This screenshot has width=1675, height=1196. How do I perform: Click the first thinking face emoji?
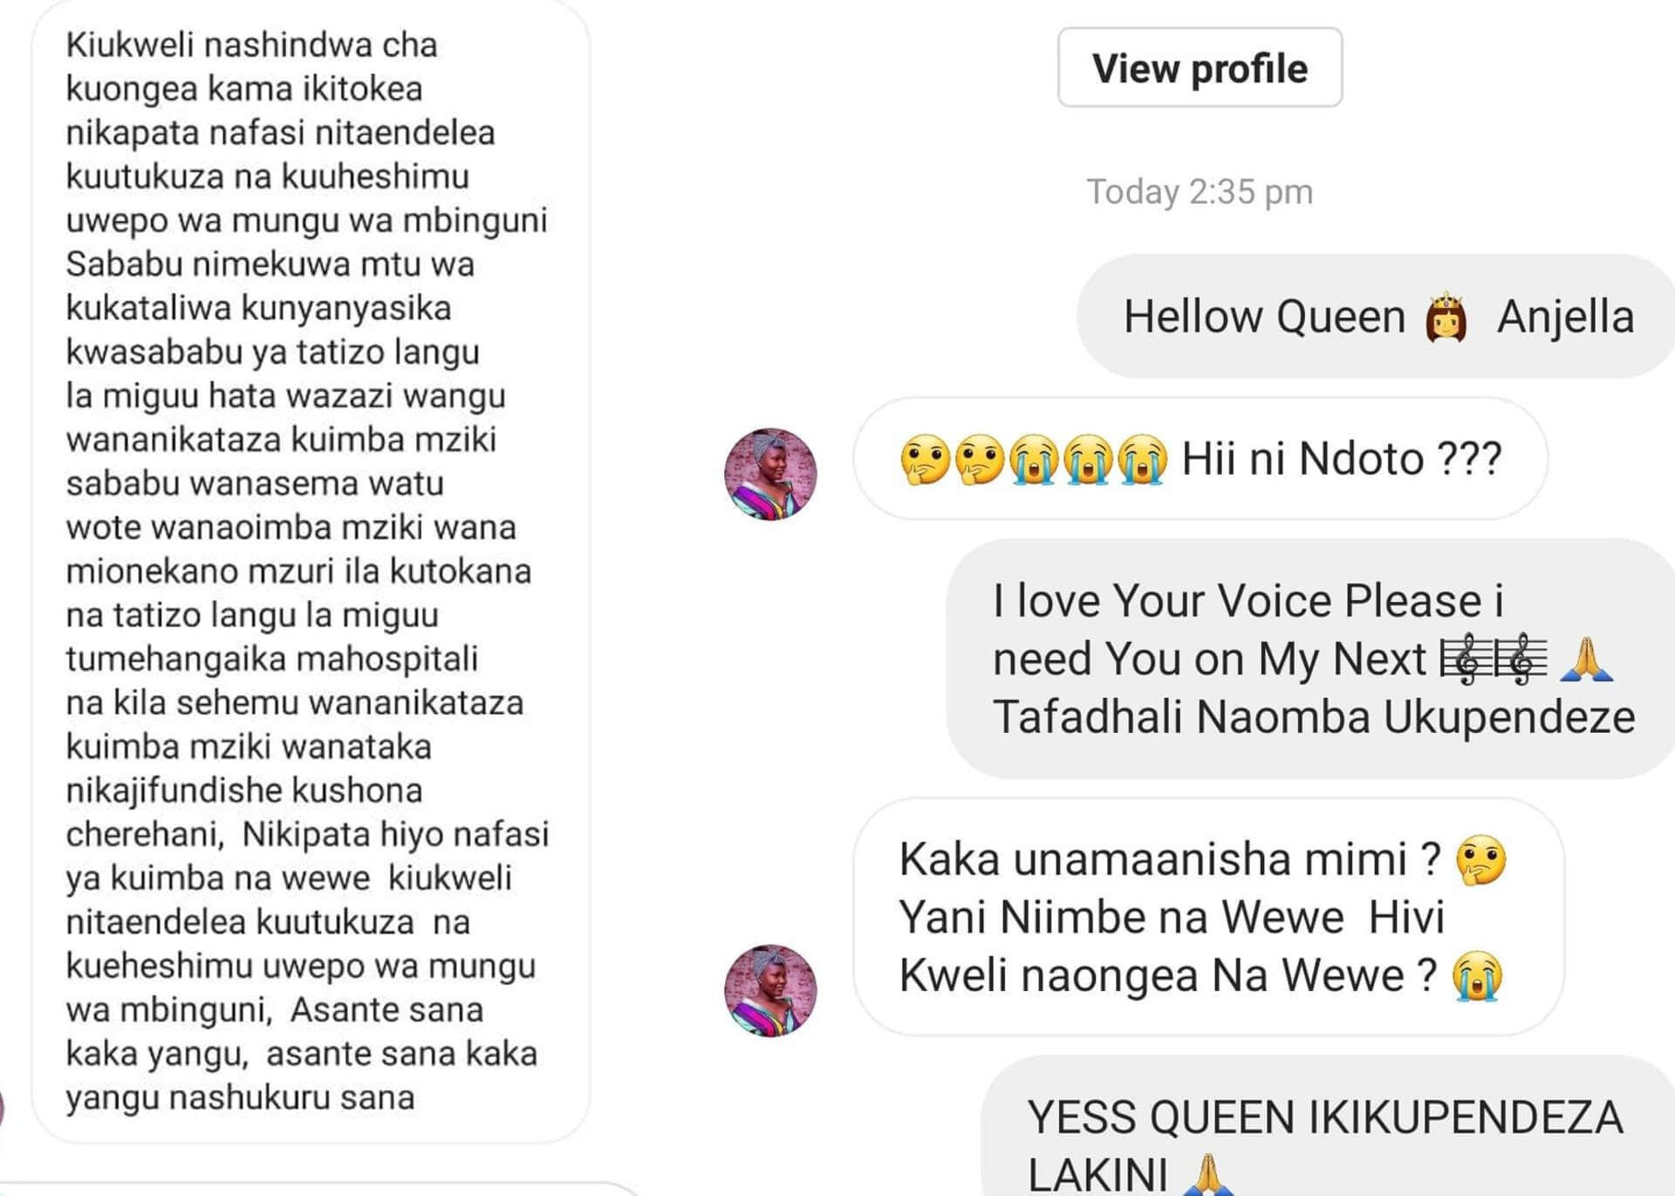point(925,460)
